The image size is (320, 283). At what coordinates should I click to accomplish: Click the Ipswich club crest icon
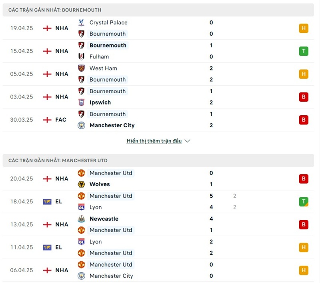coord(81,102)
